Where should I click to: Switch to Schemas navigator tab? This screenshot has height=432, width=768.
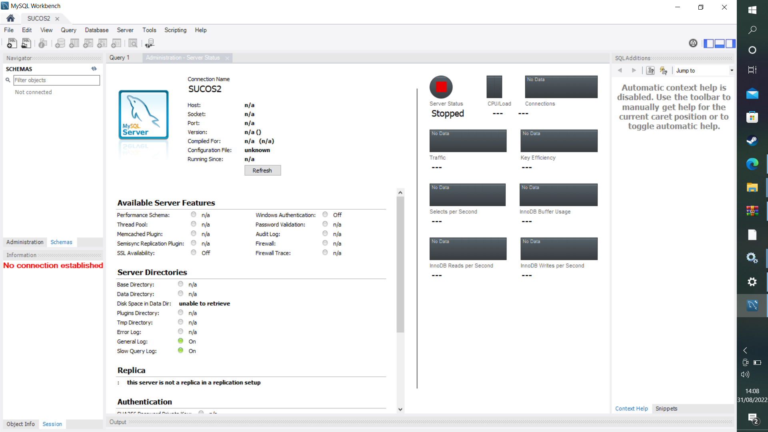61,242
